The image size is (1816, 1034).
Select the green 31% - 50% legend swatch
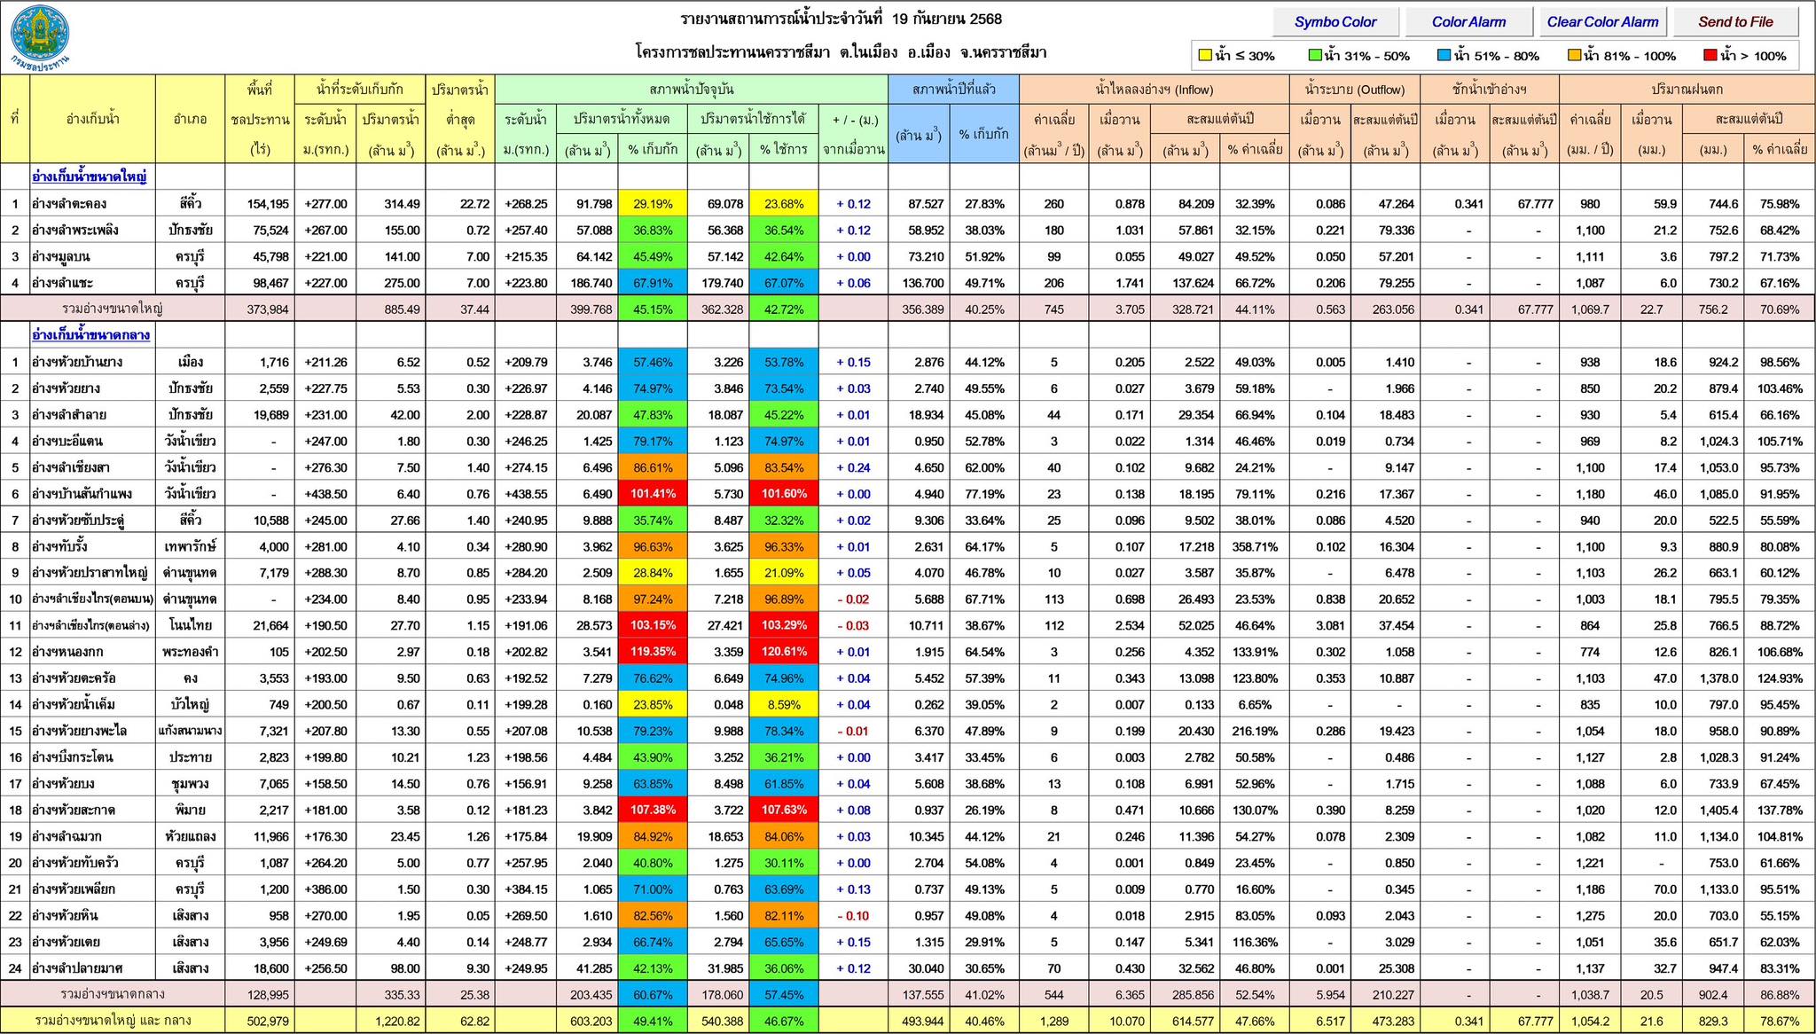click(1315, 56)
